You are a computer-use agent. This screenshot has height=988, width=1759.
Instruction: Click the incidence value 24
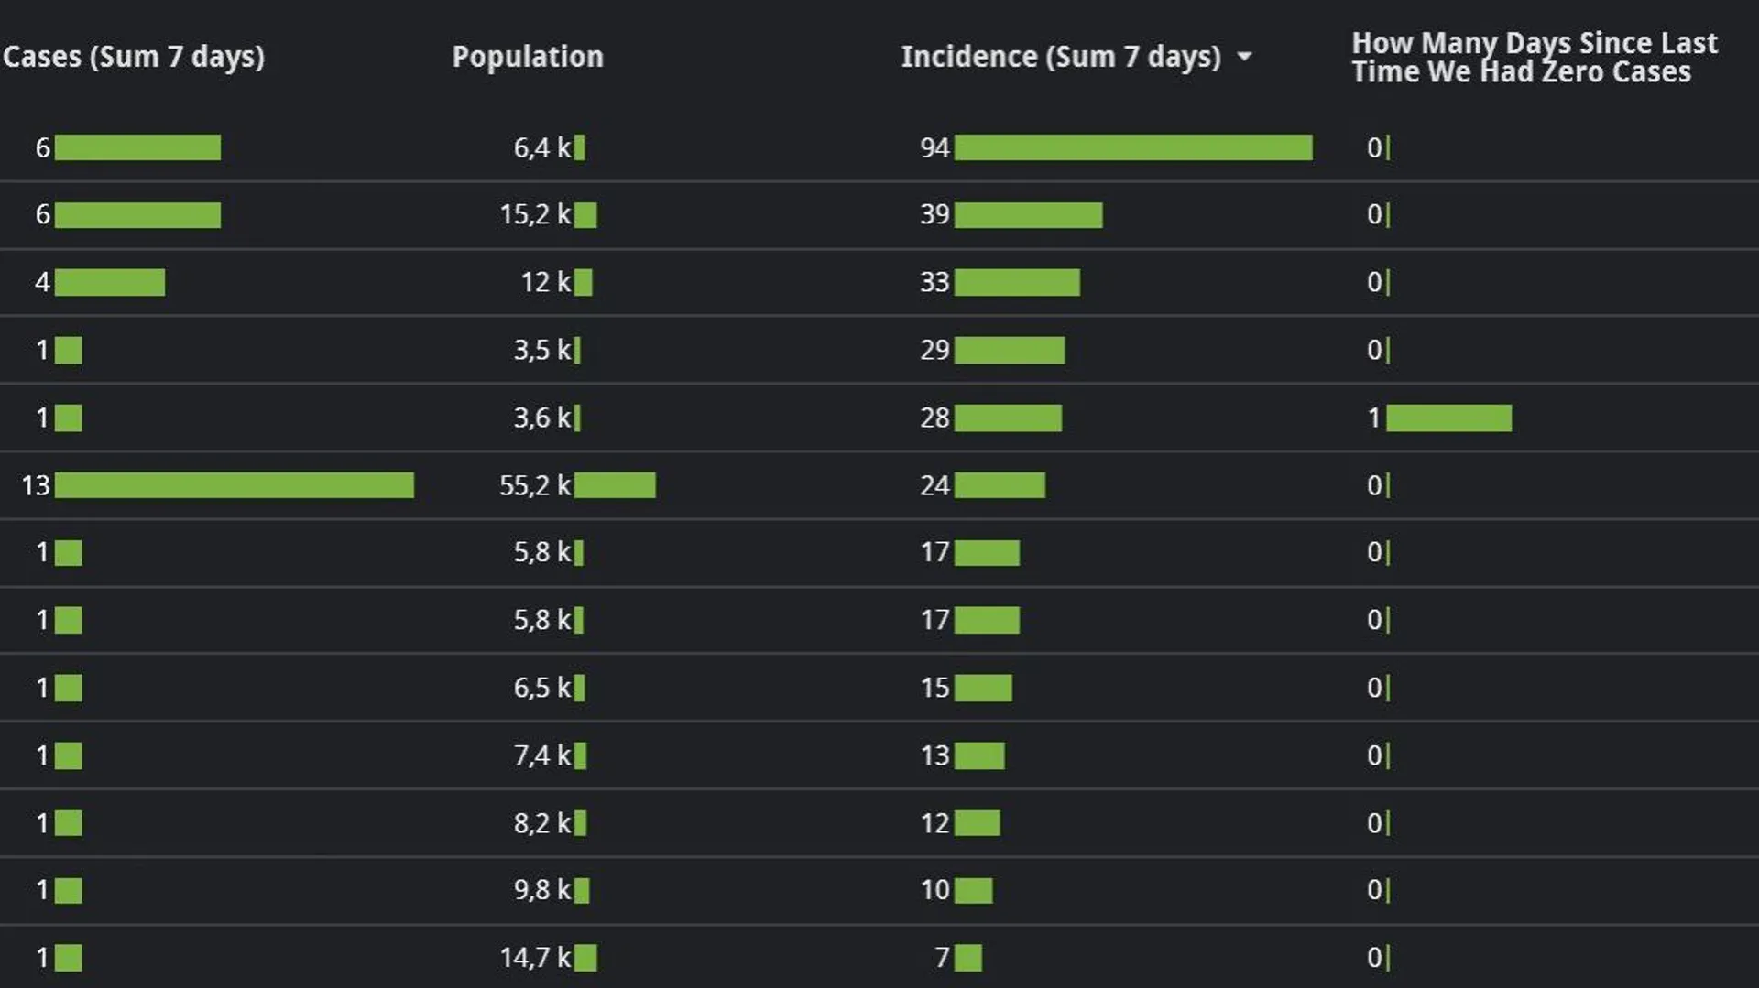point(934,485)
